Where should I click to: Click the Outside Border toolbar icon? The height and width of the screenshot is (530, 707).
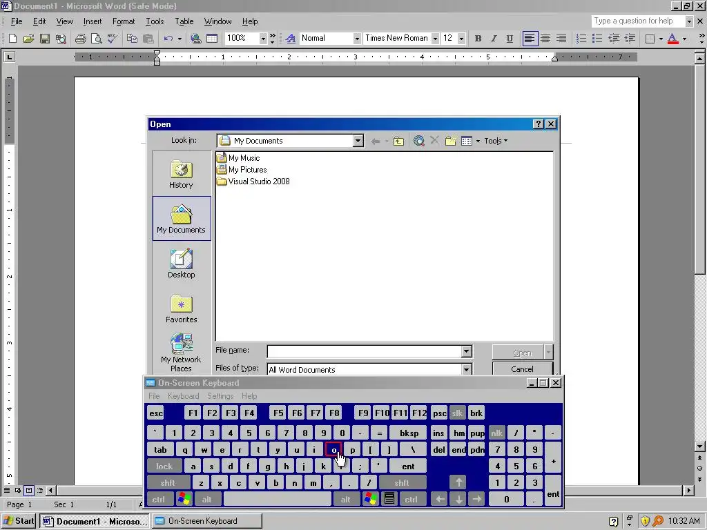pyautogui.click(x=650, y=39)
